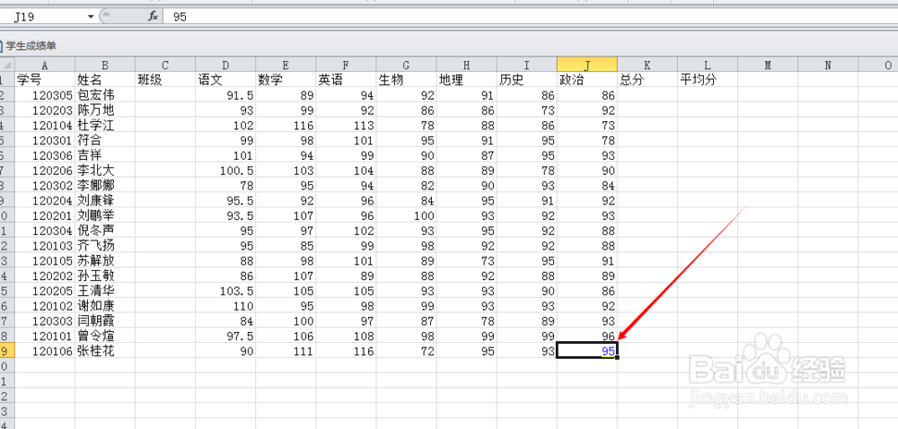Select the name cell 王清华
The image size is (898, 429).
(x=105, y=291)
